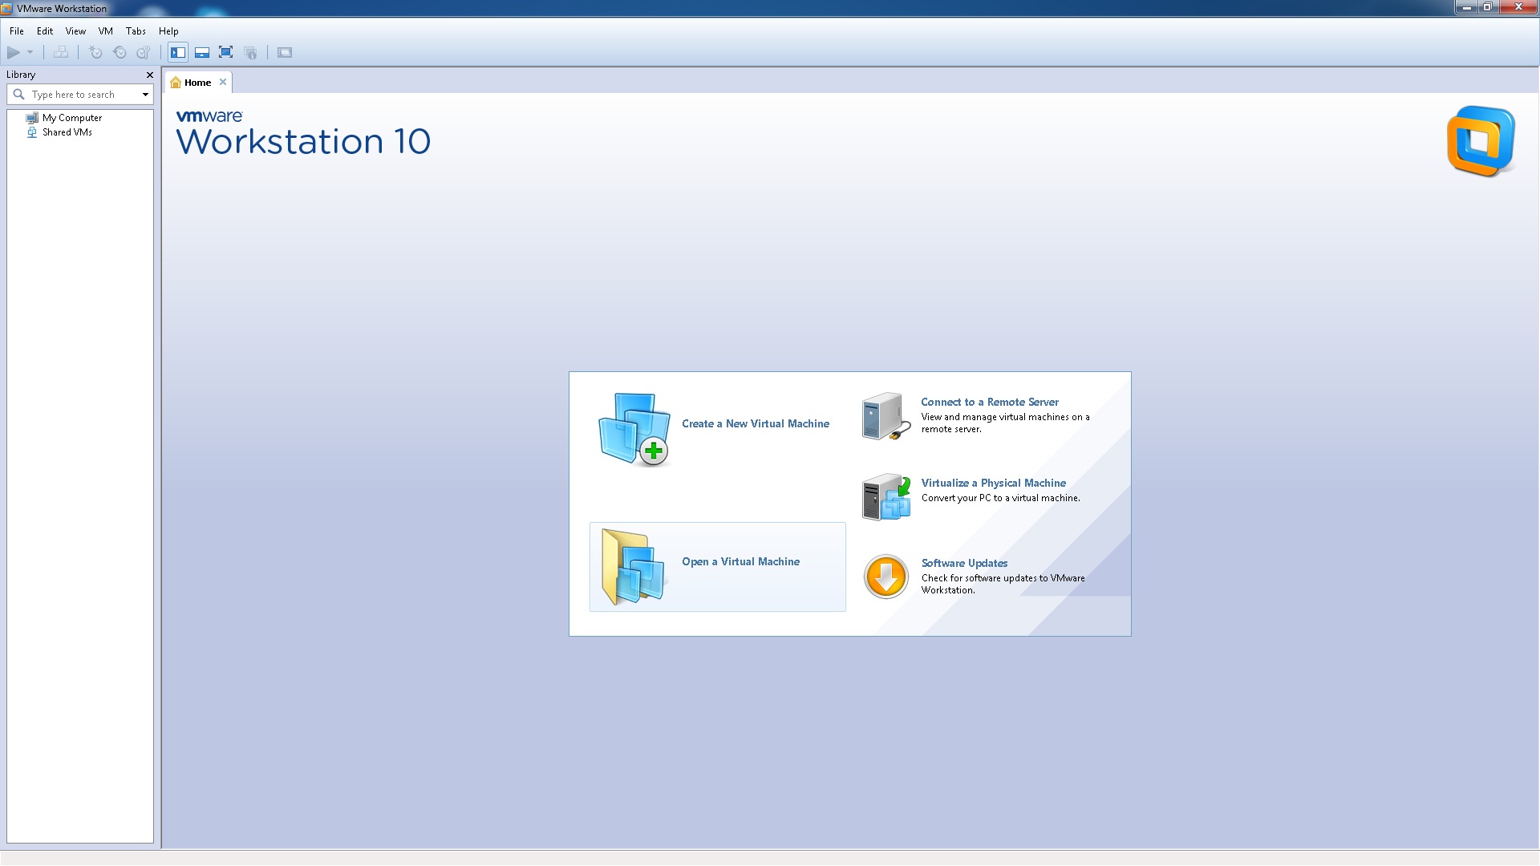Select Shared VMs in the Library tree

(67, 132)
